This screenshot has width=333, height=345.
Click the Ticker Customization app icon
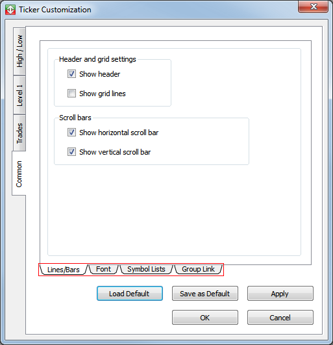[x=10, y=10]
